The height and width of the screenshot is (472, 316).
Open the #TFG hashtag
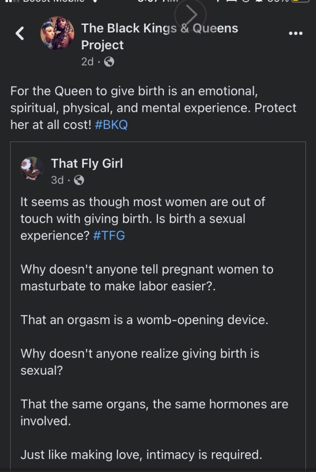click(109, 236)
